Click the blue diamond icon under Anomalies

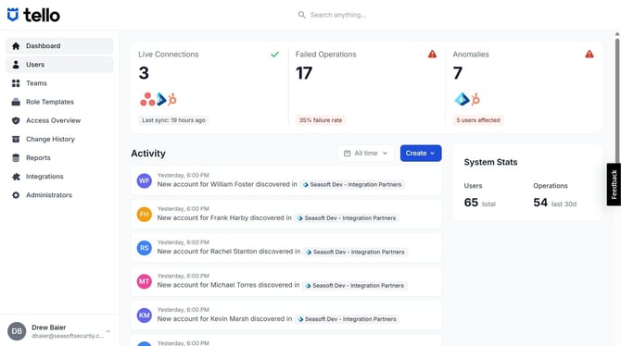(x=462, y=99)
